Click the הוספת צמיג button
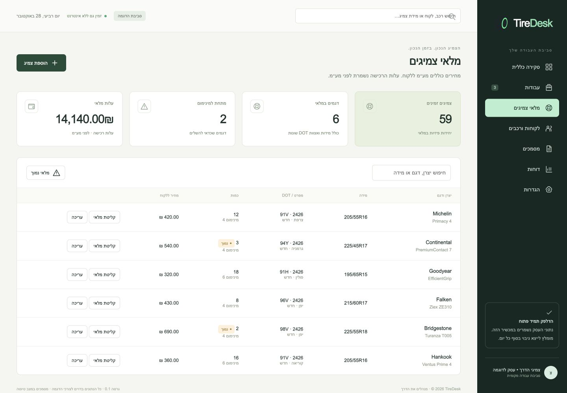The height and width of the screenshot is (393, 567). coord(41,63)
